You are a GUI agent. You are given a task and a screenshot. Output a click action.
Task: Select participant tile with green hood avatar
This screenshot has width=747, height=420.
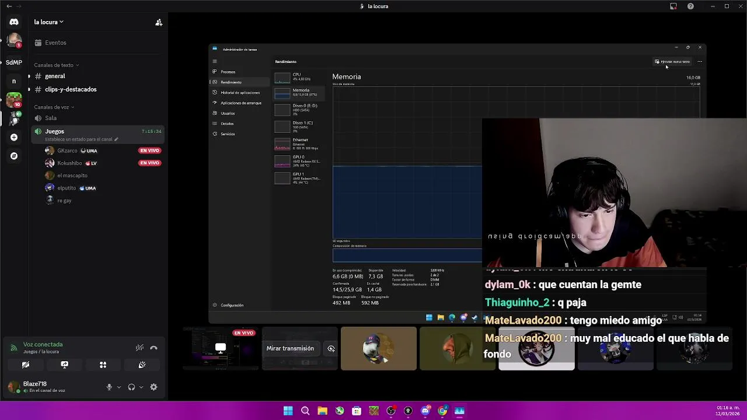coord(458,349)
